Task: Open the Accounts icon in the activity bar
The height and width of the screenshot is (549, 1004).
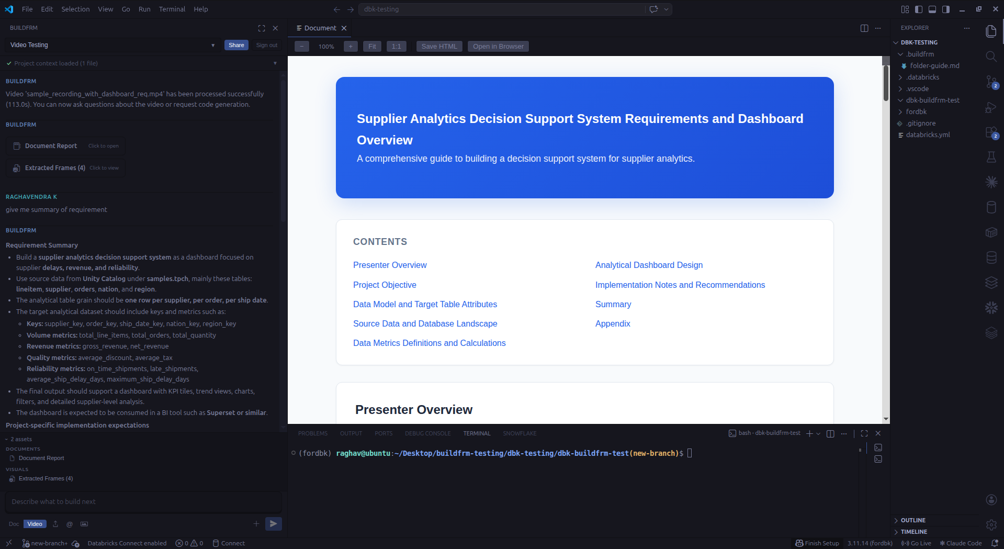Action: point(991,500)
